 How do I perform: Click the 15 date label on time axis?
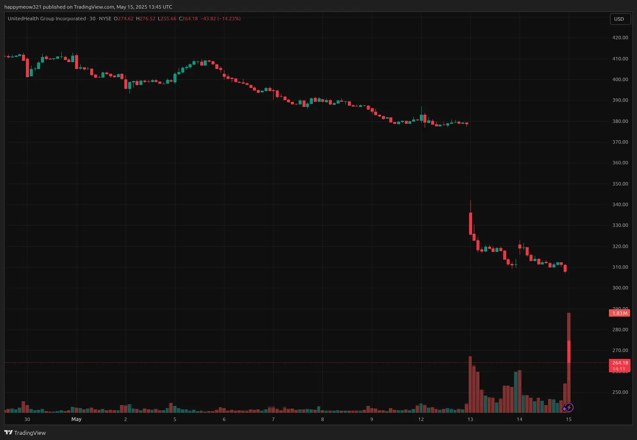click(x=569, y=419)
